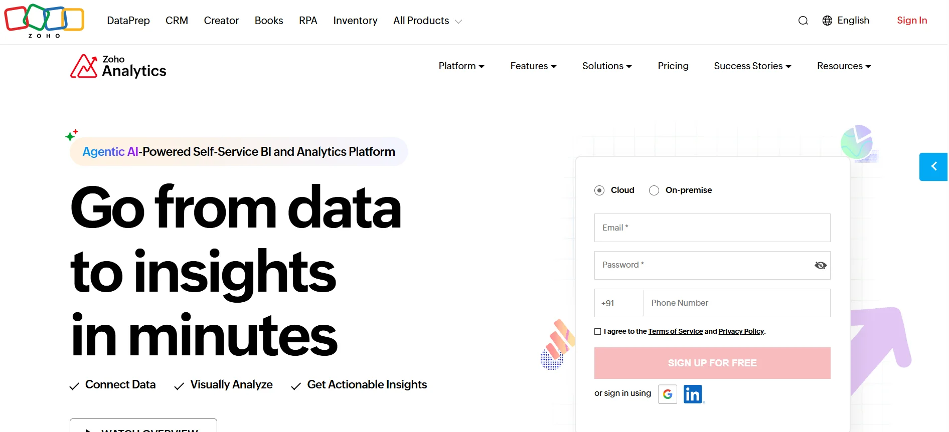Select the On-premise radio option
The height and width of the screenshot is (432, 949).
(654, 190)
